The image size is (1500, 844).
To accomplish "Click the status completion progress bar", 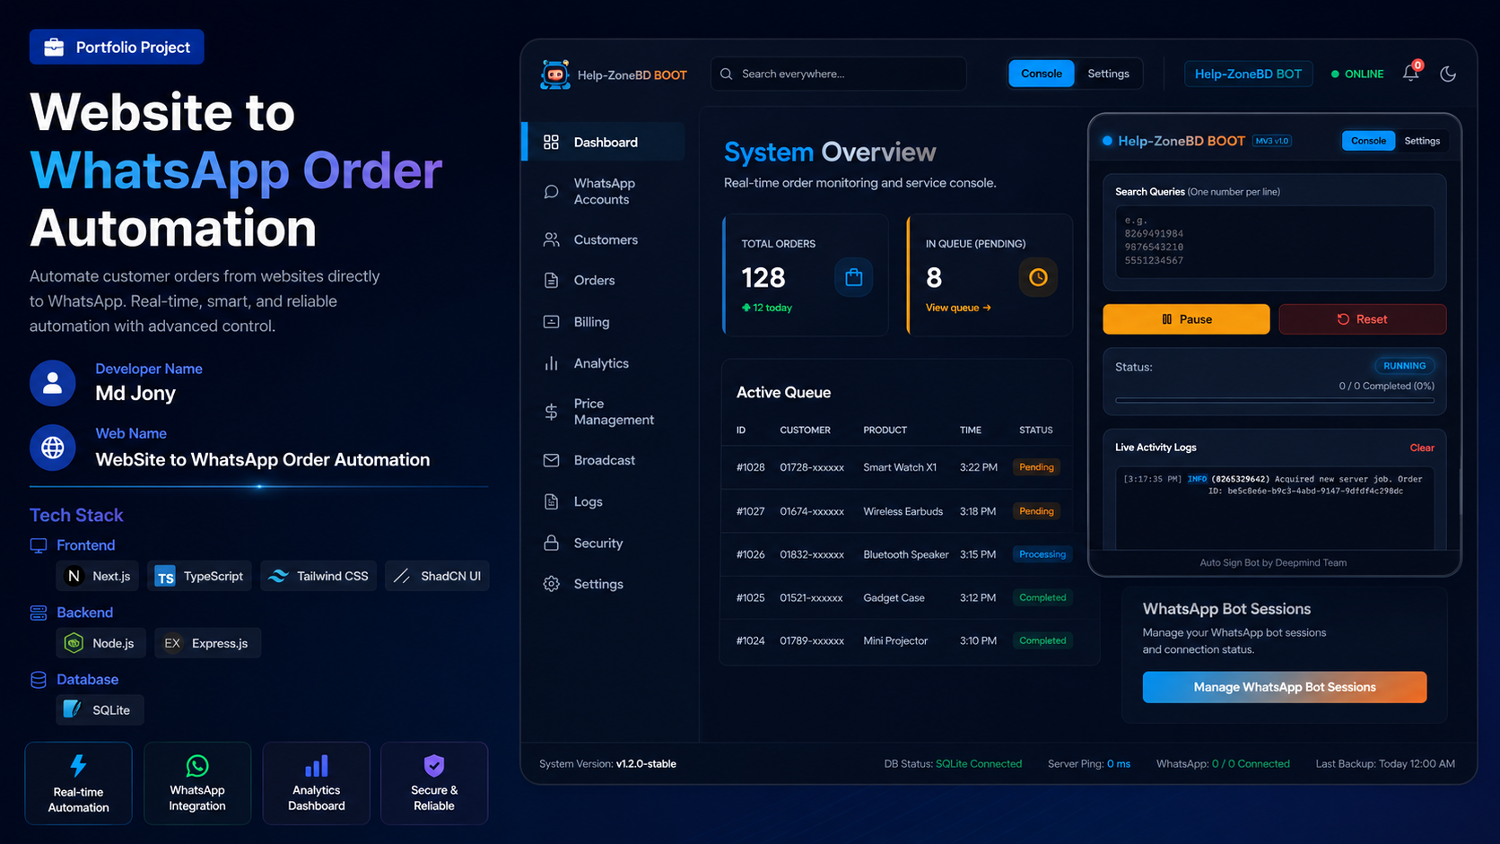I will coord(1275,401).
